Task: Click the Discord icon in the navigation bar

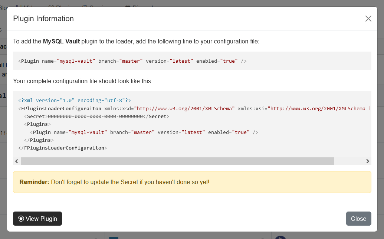Action: [127, 6]
